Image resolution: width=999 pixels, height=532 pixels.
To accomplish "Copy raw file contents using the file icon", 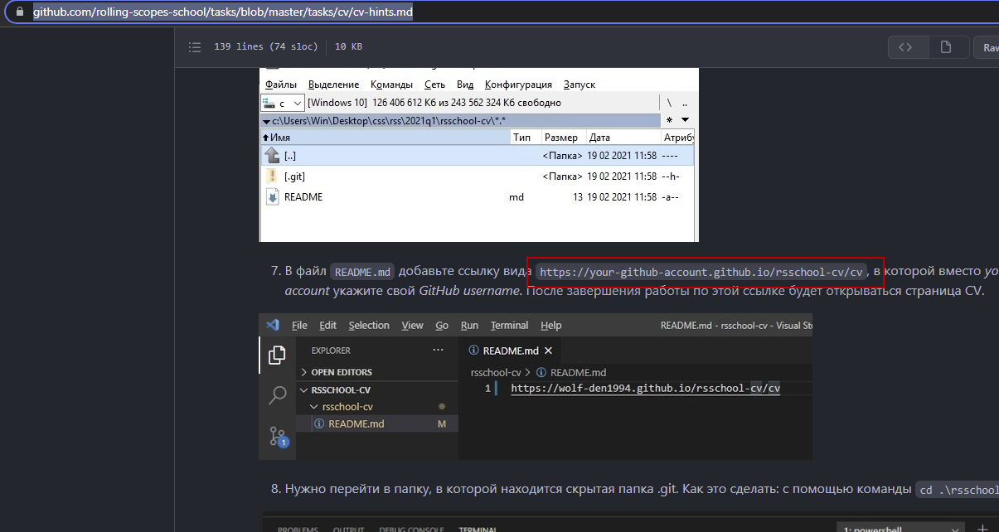I will point(947,46).
